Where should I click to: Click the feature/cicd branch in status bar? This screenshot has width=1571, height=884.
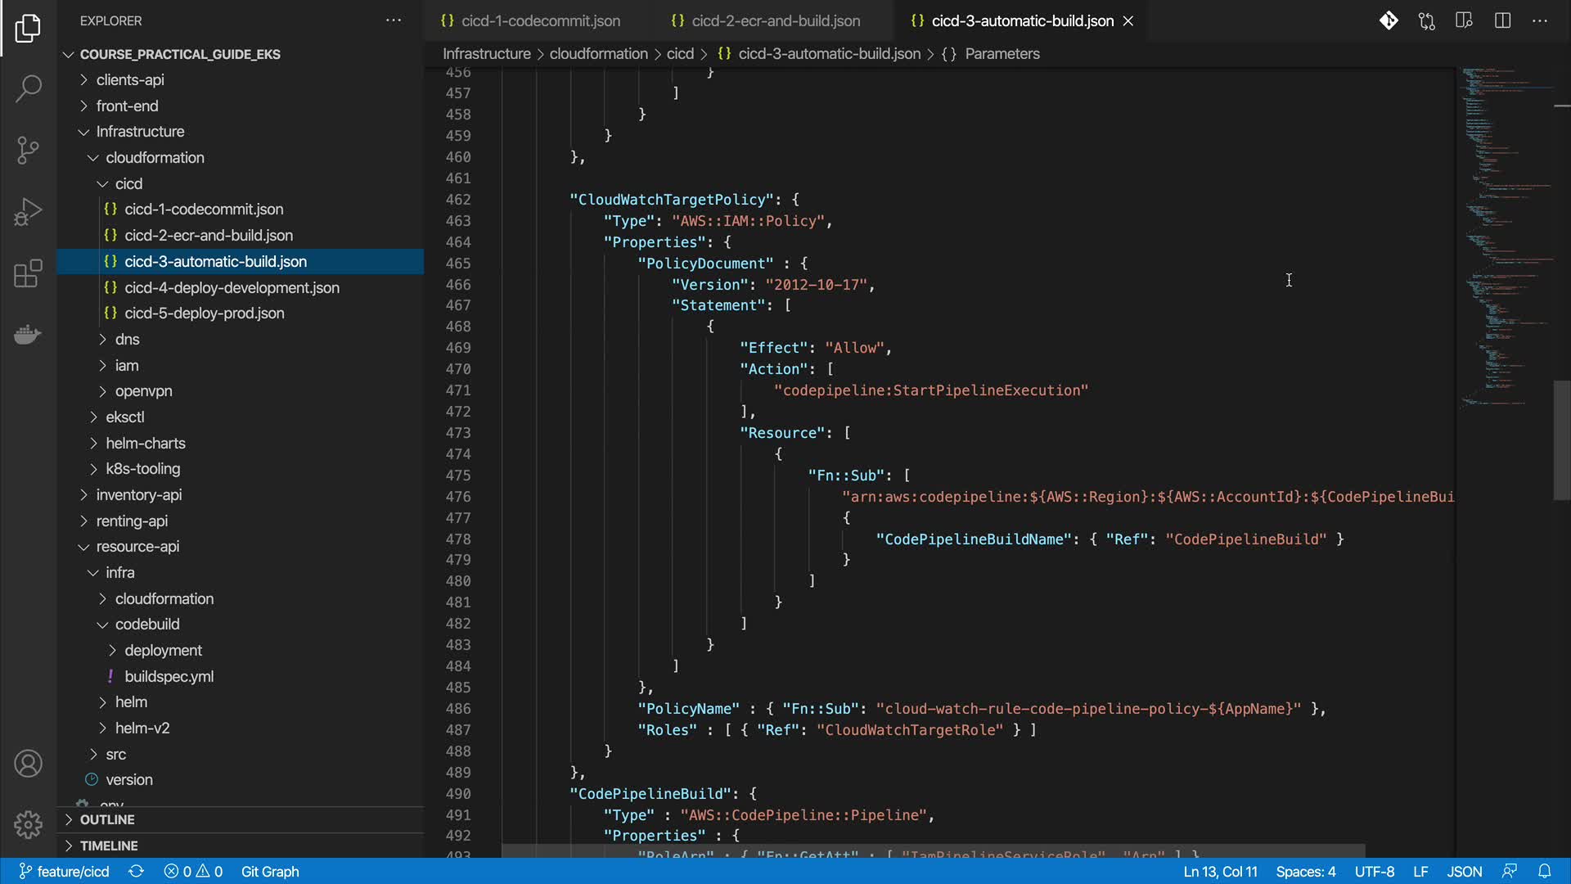[x=64, y=872]
